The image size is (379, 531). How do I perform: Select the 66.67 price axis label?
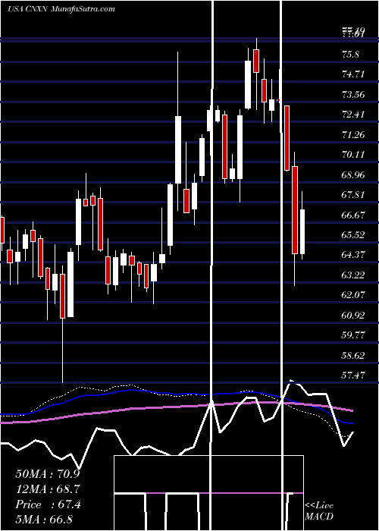click(353, 215)
